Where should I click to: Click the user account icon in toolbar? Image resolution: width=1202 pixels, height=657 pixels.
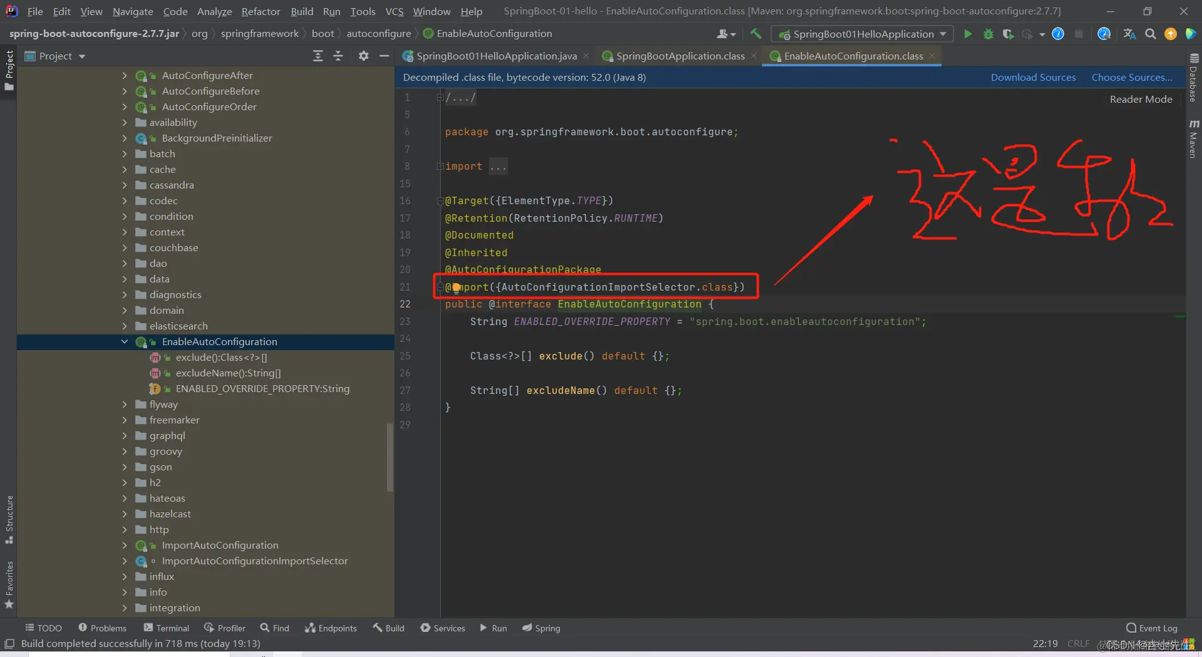click(x=726, y=34)
